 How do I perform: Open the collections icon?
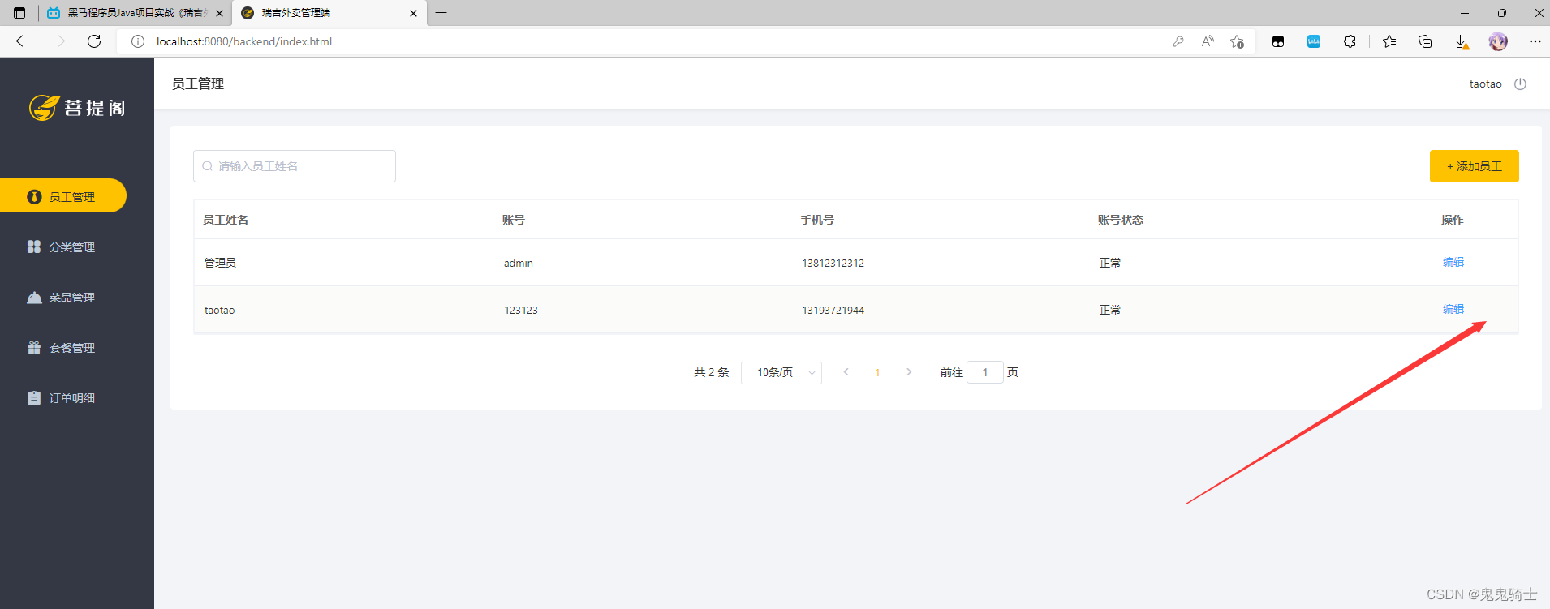[x=1425, y=41]
